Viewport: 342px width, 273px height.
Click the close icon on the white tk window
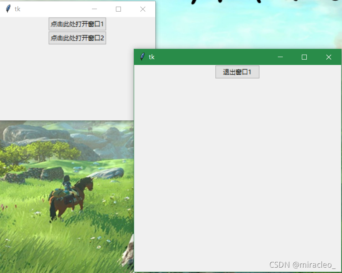coord(142,9)
